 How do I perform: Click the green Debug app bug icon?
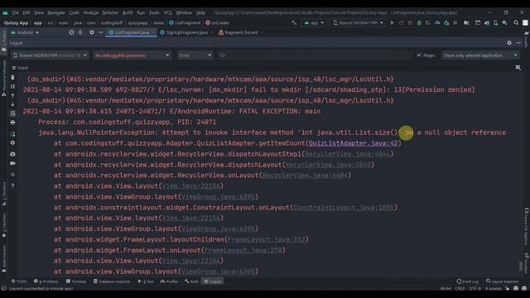419,23
